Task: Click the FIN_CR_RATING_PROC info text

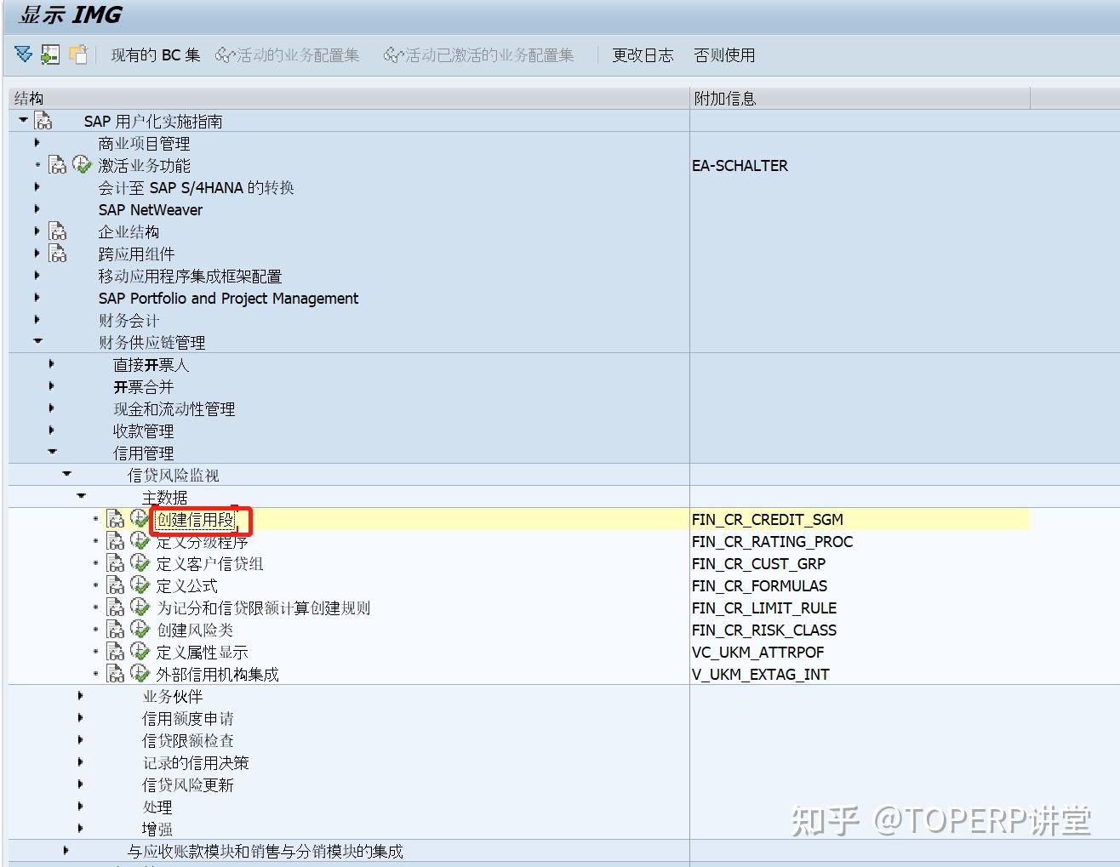Action: 773,541
